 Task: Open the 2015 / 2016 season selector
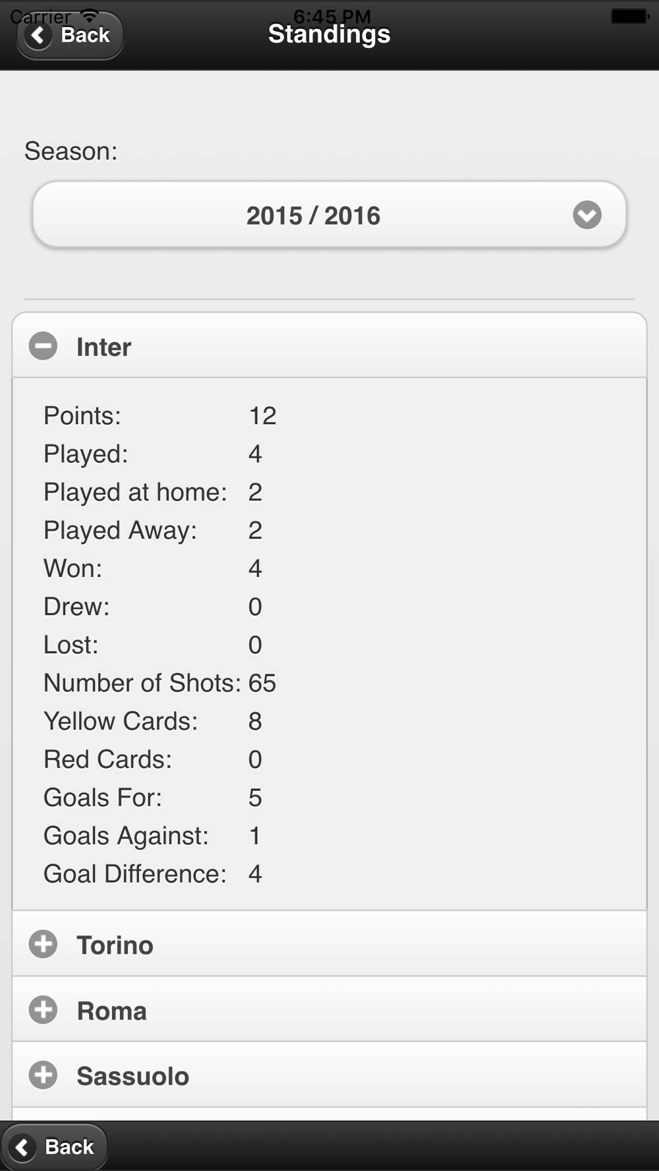tap(329, 215)
